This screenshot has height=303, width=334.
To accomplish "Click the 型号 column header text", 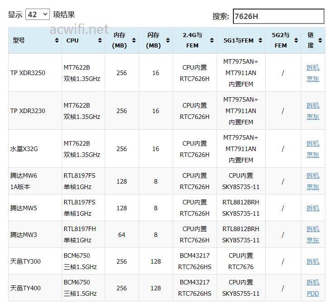I will pyautogui.click(x=19, y=40).
